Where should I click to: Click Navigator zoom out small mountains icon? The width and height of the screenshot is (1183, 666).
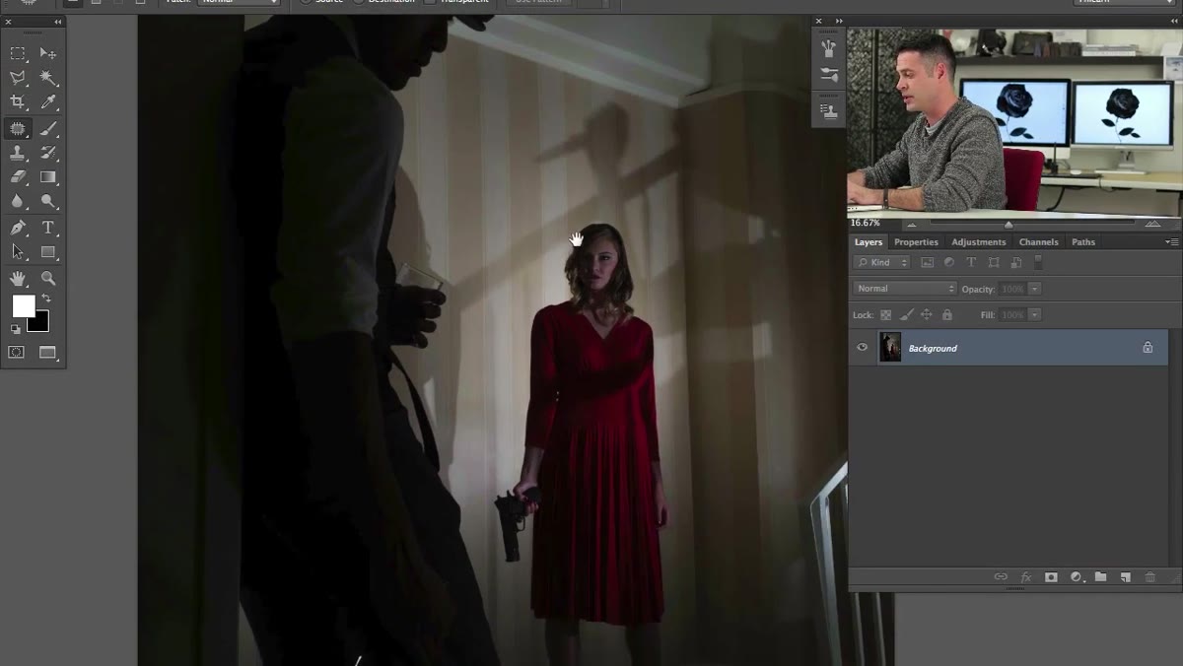(912, 225)
